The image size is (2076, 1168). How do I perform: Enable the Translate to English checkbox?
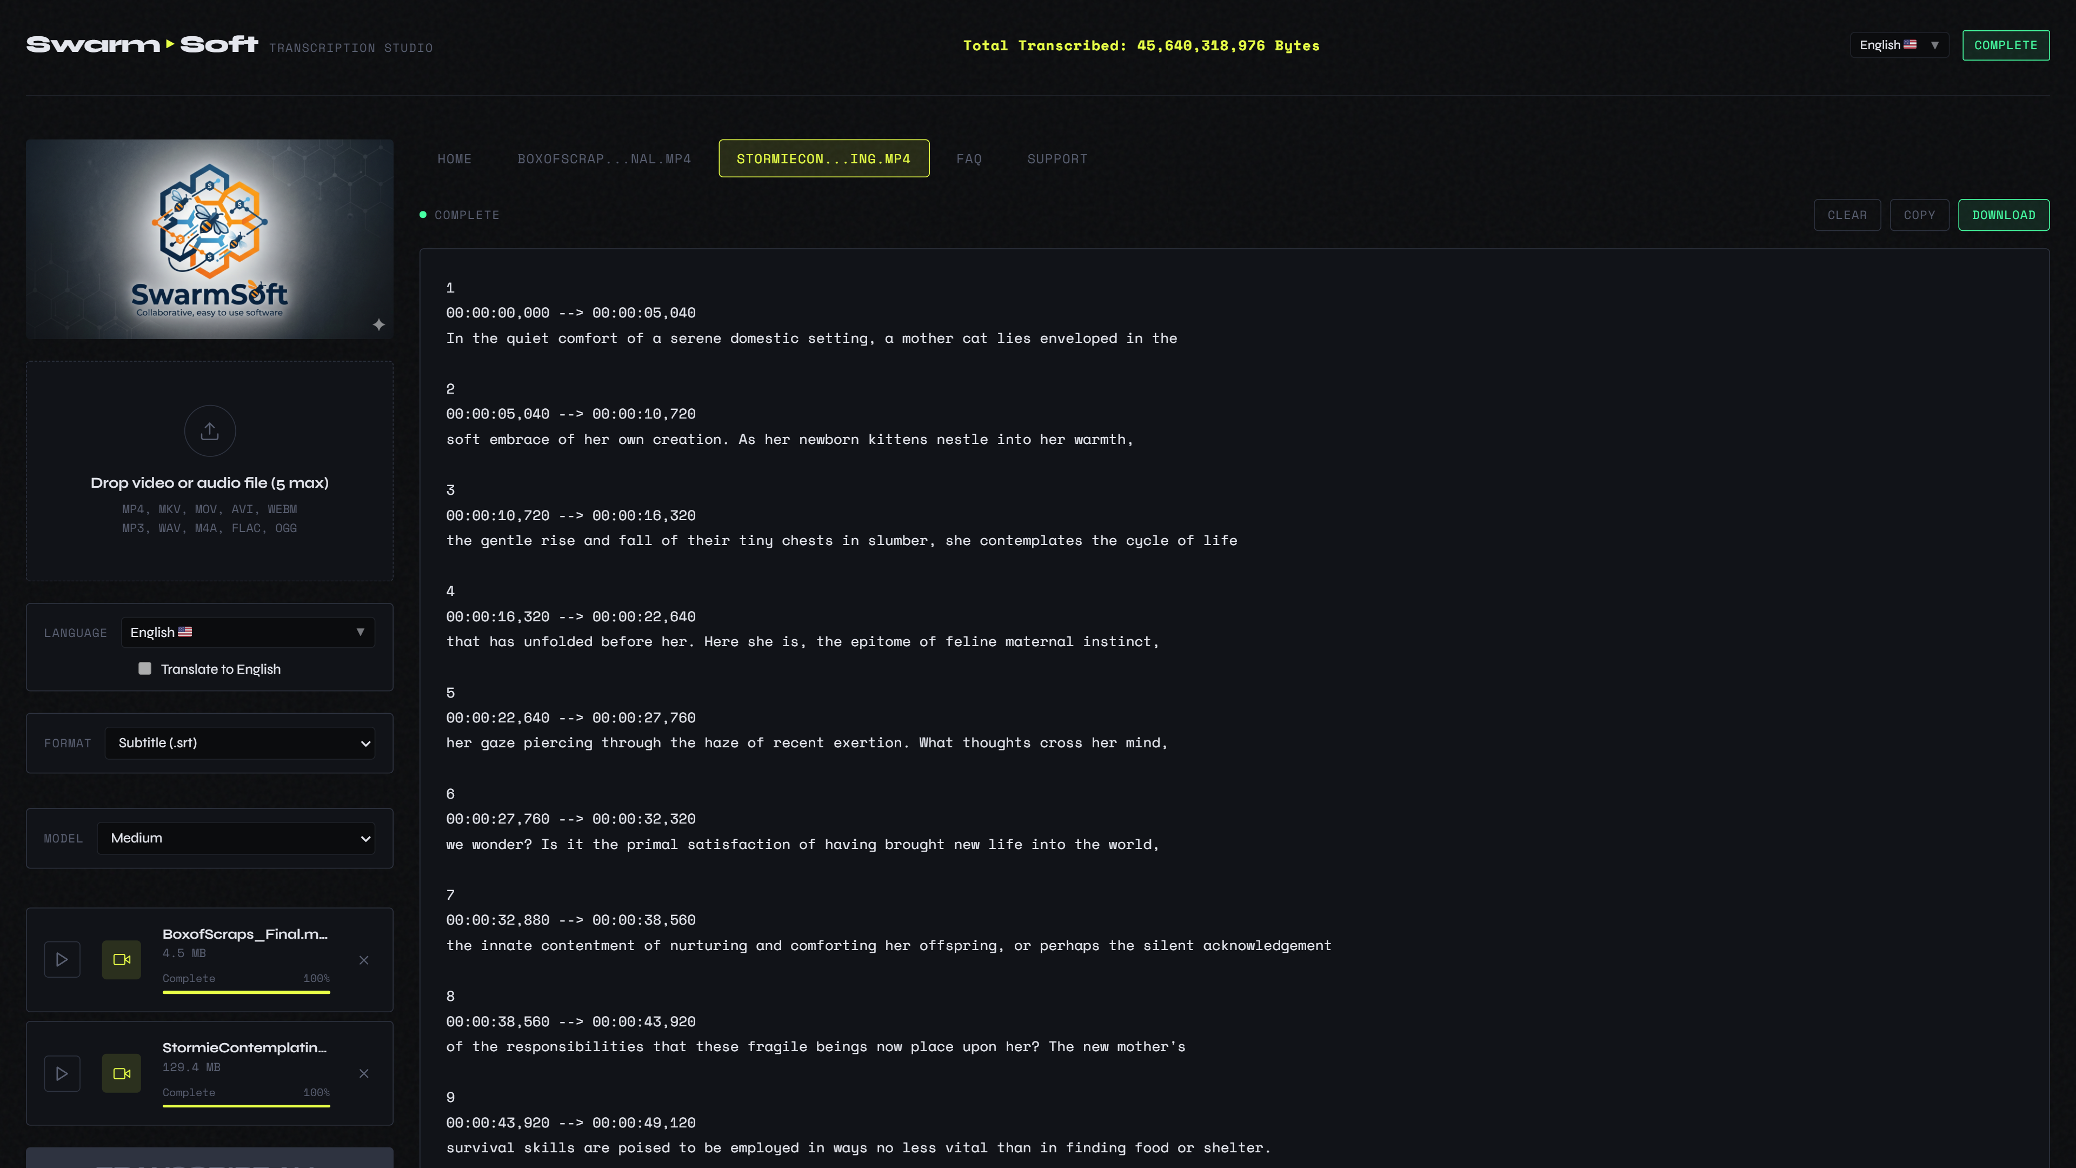point(145,668)
